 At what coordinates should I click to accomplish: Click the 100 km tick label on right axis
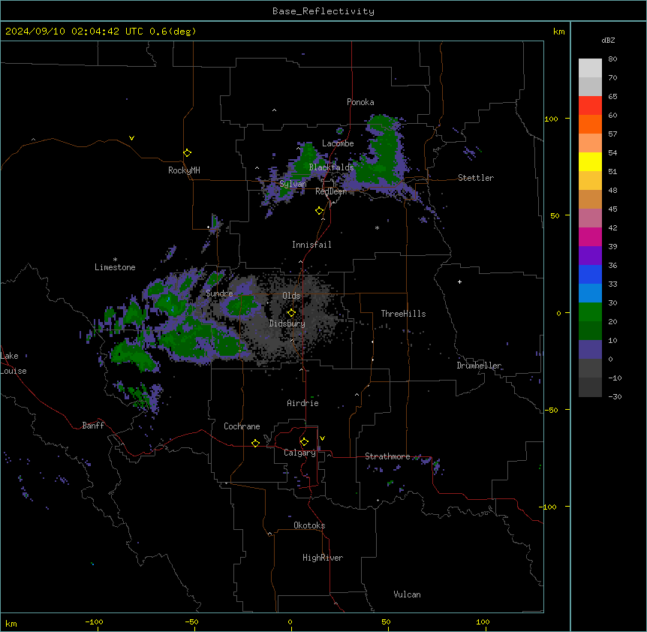click(x=551, y=119)
